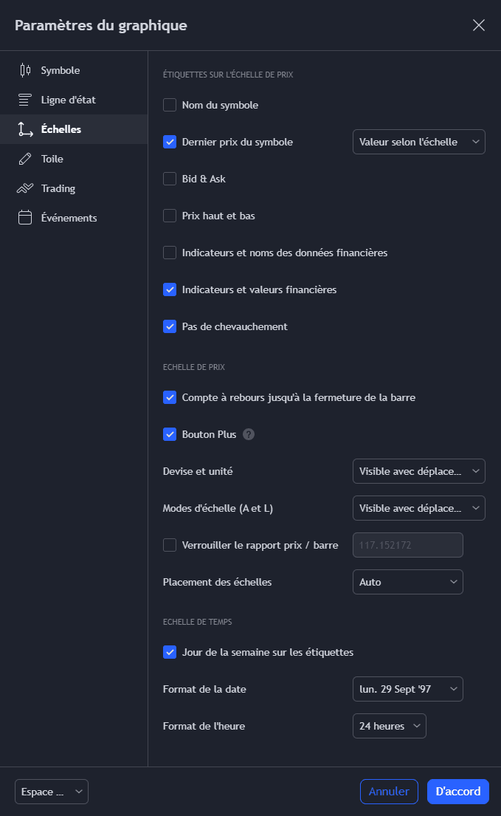Toggle Verrouiller le rapport prix / barre
501x816 pixels.
click(x=170, y=545)
